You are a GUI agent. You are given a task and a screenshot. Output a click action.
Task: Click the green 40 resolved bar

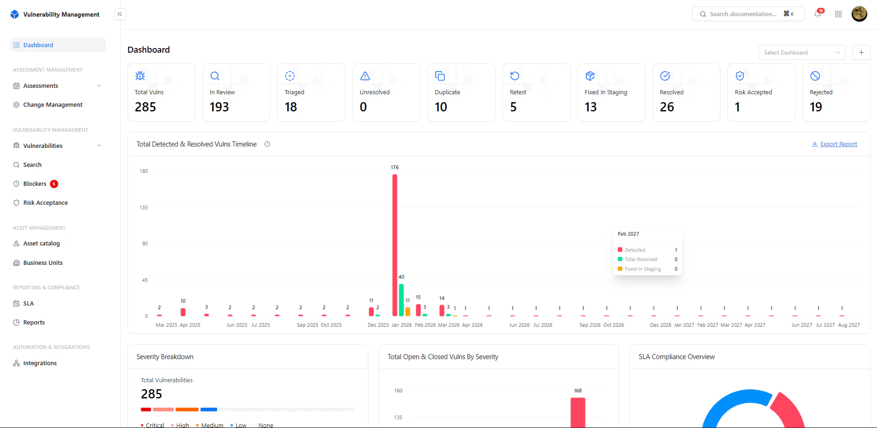click(401, 300)
